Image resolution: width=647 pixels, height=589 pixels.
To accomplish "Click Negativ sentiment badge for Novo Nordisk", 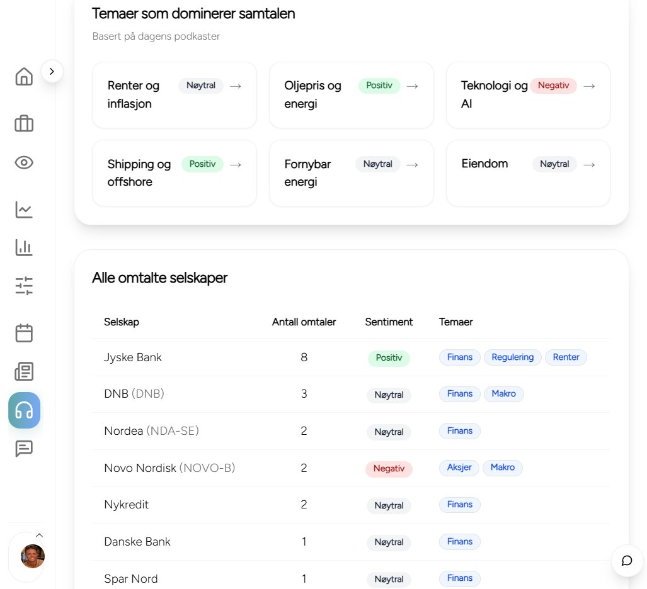I will (x=389, y=469).
